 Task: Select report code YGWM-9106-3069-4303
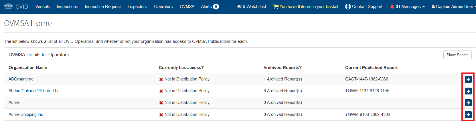(368, 114)
